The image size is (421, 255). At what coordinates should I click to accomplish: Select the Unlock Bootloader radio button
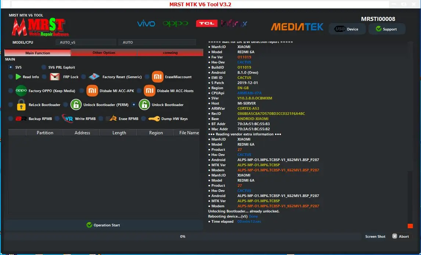pos(134,105)
